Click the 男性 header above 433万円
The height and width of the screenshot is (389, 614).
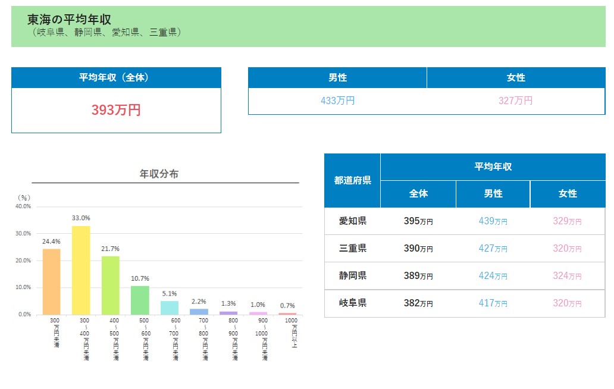click(337, 77)
